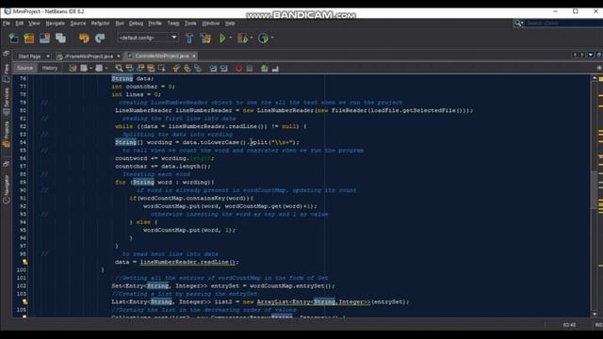Click the Uncomment lines icon
This screenshot has height=339, width=603.
click(275, 69)
